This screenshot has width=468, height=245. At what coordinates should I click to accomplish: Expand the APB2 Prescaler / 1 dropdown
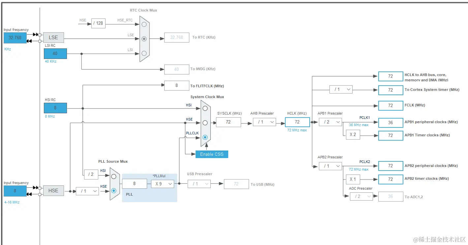pyautogui.click(x=330, y=166)
